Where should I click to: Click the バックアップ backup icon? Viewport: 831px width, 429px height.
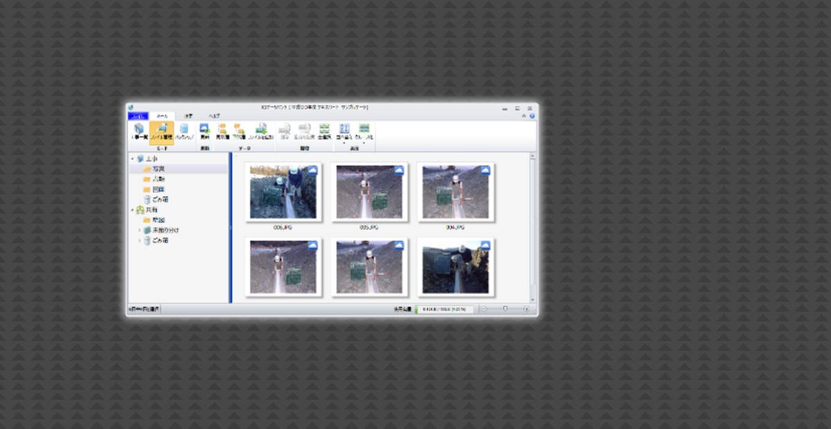coord(184,131)
